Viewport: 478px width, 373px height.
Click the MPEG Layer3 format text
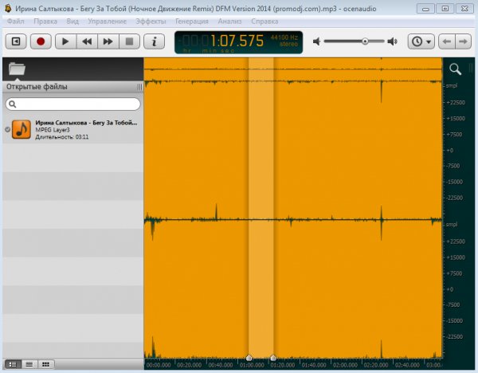pos(53,130)
